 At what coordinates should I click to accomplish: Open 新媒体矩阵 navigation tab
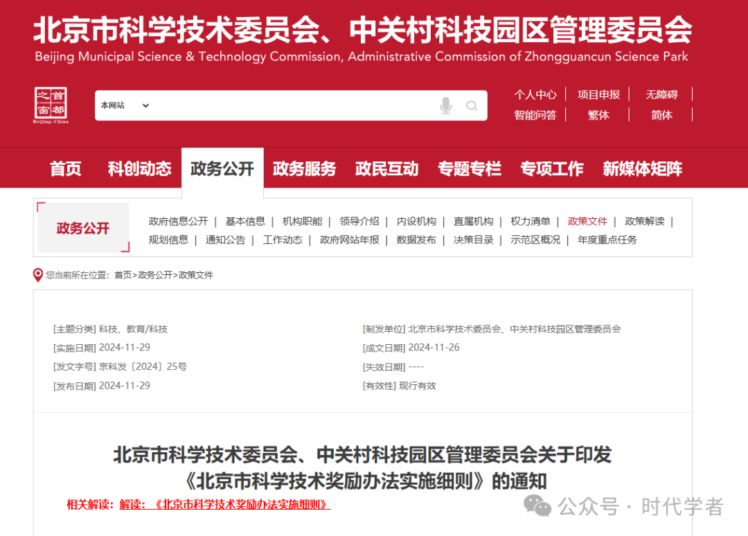(643, 168)
